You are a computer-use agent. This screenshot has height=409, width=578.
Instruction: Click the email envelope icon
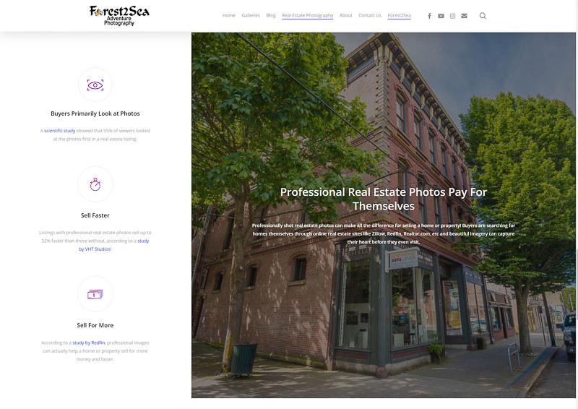tap(464, 16)
